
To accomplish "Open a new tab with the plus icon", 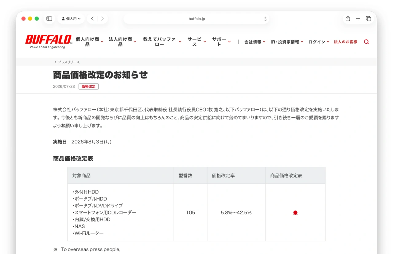I will click(x=358, y=19).
